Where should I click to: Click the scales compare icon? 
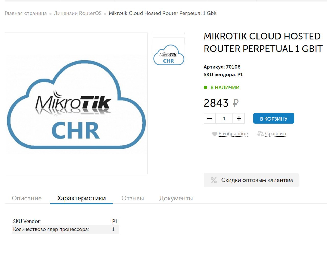pyautogui.click(x=260, y=134)
